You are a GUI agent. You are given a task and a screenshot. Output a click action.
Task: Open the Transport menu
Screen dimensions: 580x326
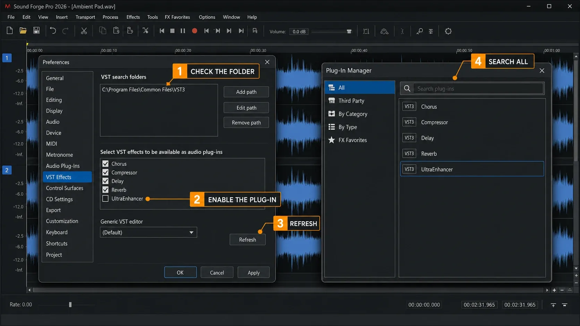[85, 17]
